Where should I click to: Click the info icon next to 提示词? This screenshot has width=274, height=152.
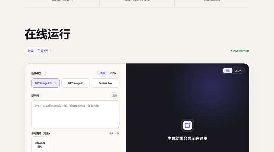pyautogui.click(x=42, y=96)
